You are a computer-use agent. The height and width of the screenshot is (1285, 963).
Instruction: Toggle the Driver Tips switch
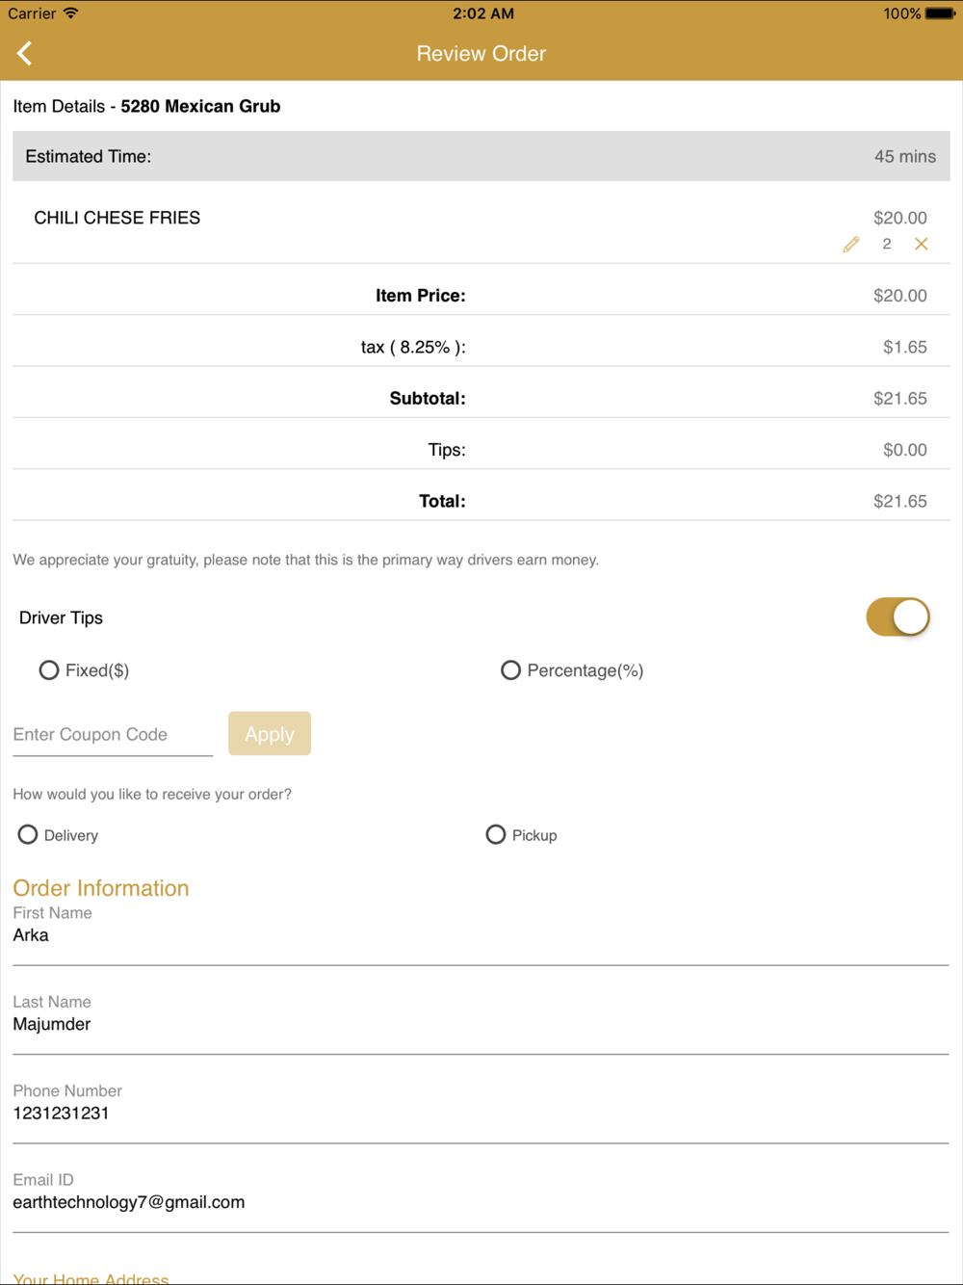pos(898,617)
